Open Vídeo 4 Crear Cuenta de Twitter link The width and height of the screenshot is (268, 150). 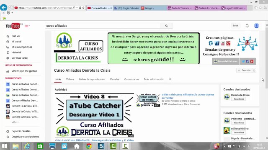[188, 96]
